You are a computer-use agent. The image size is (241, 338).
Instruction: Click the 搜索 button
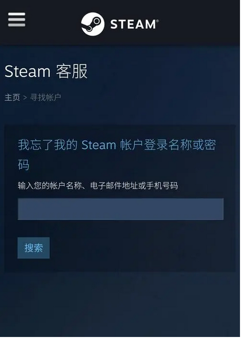(x=33, y=248)
